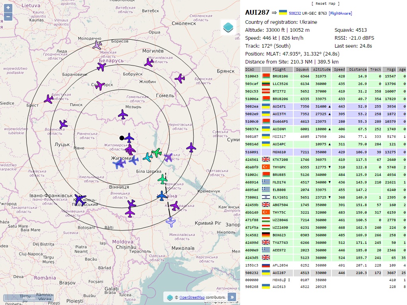Sort table by Distance column header

(358, 69)
